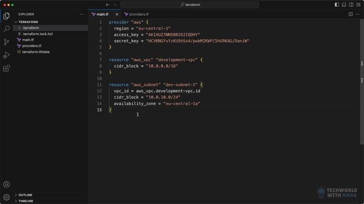Click line number 15 in gutter

click(100, 109)
